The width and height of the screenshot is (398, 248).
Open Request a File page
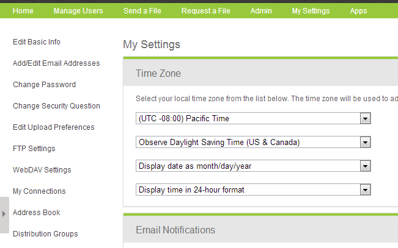[x=205, y=10]
